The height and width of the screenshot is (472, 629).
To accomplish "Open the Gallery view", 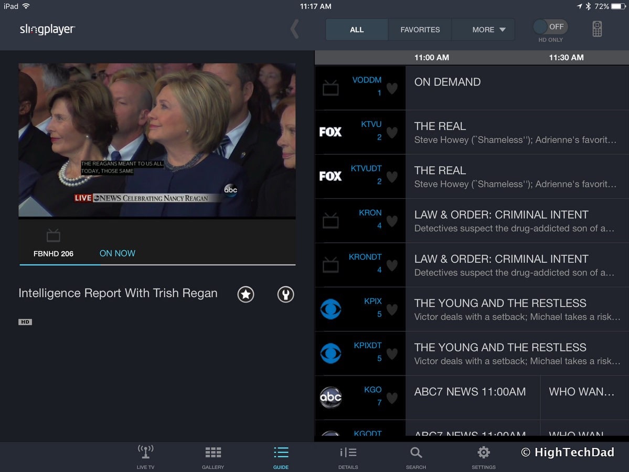I will pyautogui.click(x=213, y=457).
